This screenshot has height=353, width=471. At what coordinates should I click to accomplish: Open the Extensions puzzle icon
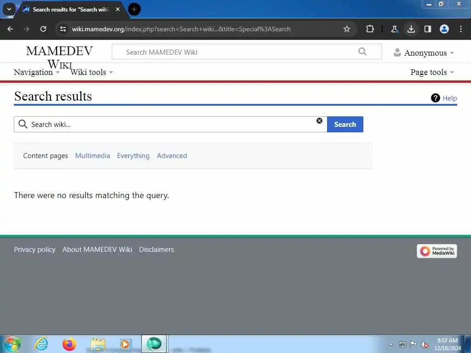pos(370,29)
